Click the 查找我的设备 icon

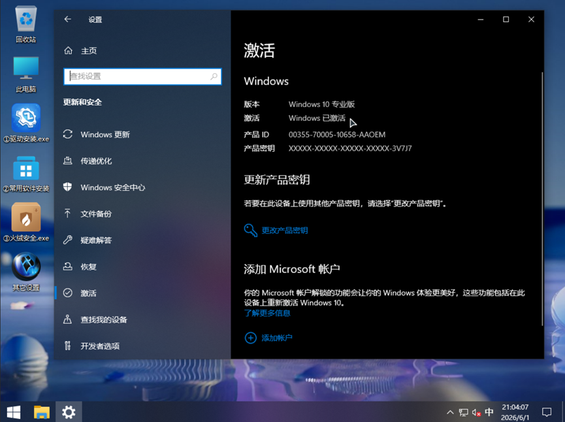pyautogui.click(x=68, y=319)
